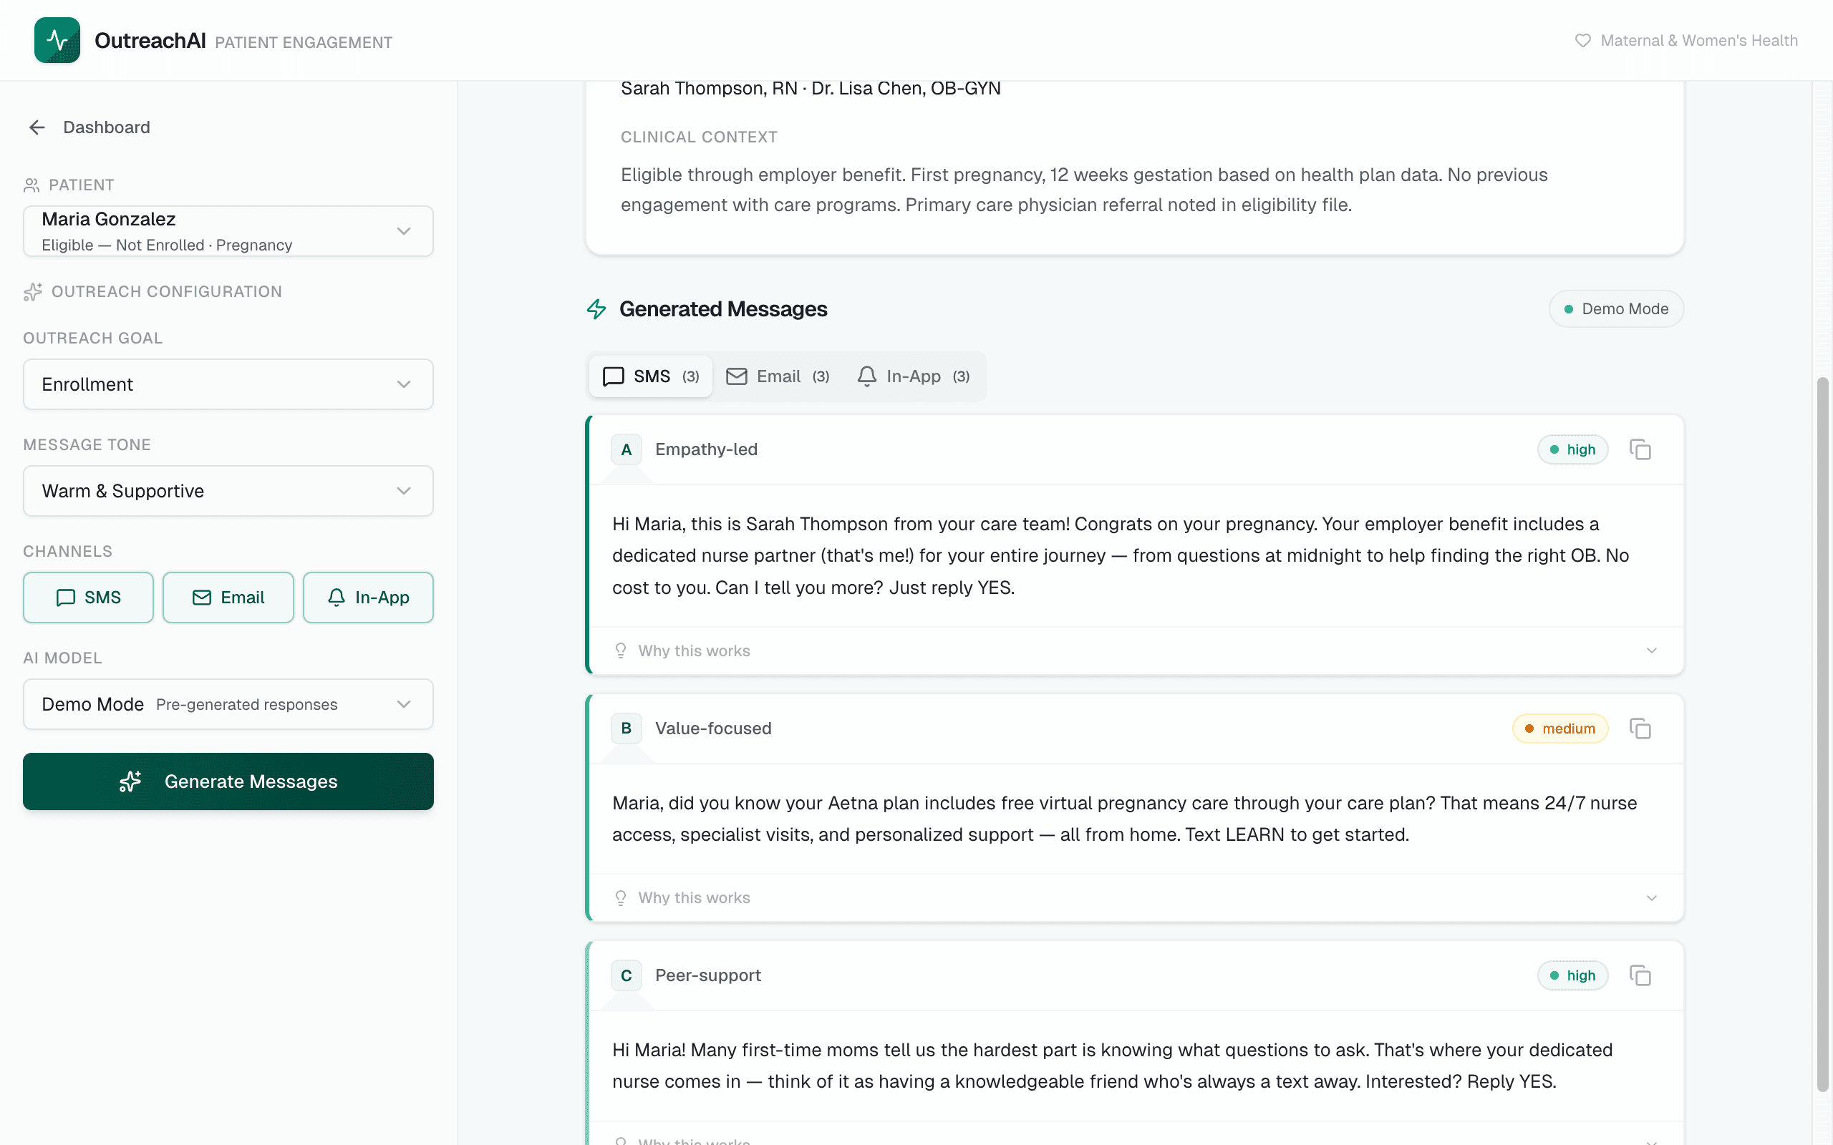Click the patient icon in the sidebar

coord(32,183)
